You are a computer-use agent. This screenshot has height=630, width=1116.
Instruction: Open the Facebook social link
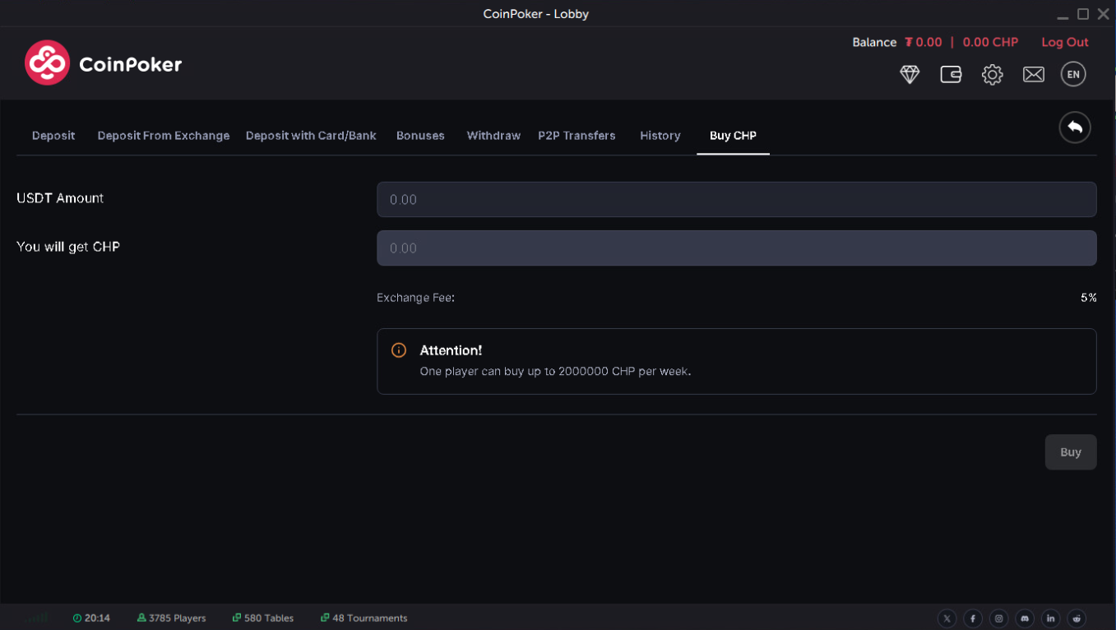click(x=973, y=618)
